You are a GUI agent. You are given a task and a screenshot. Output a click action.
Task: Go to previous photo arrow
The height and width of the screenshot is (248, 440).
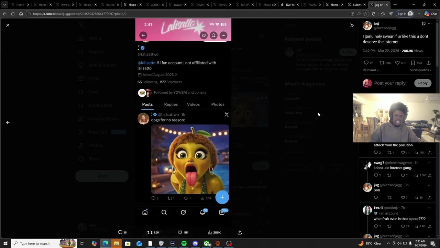tap(8, 123)
